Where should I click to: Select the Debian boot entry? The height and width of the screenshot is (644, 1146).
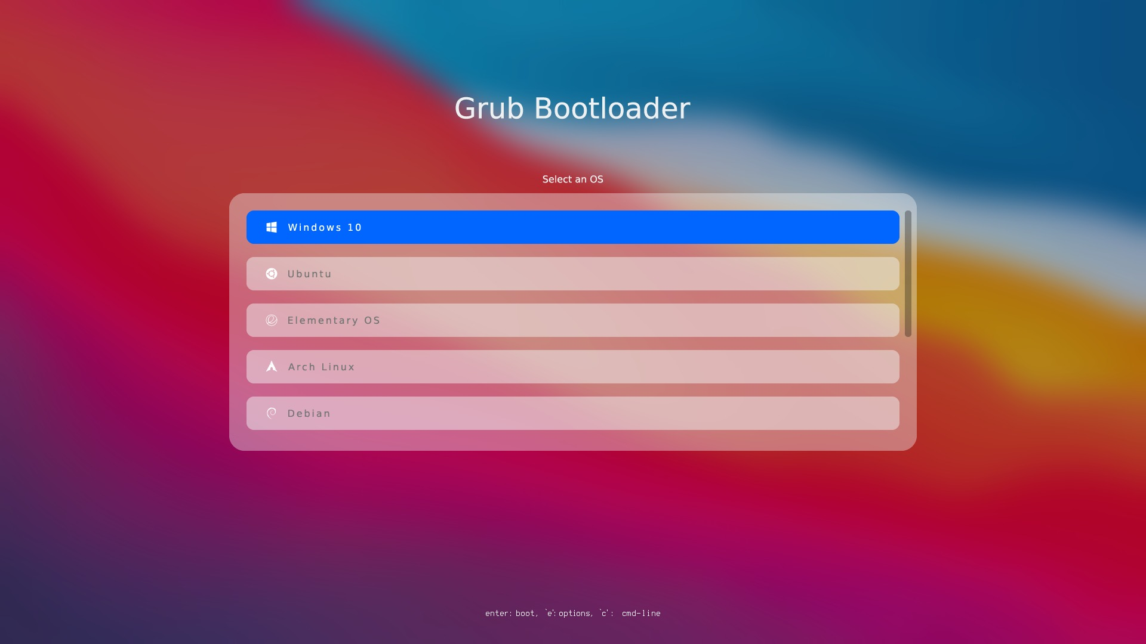pyautogui.click(x=573, y=413)
